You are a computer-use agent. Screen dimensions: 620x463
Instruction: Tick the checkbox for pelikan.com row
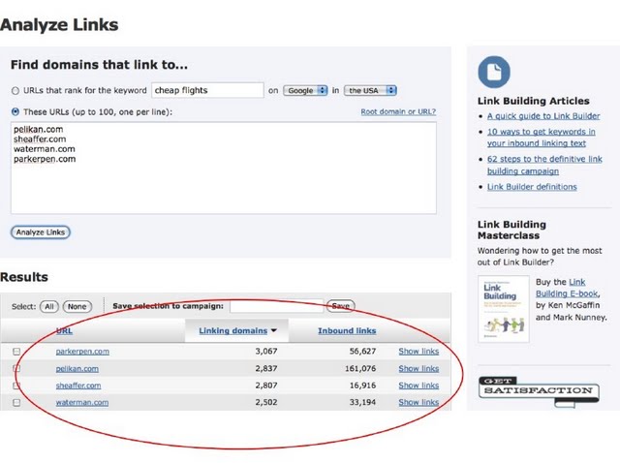coord(16,368)
